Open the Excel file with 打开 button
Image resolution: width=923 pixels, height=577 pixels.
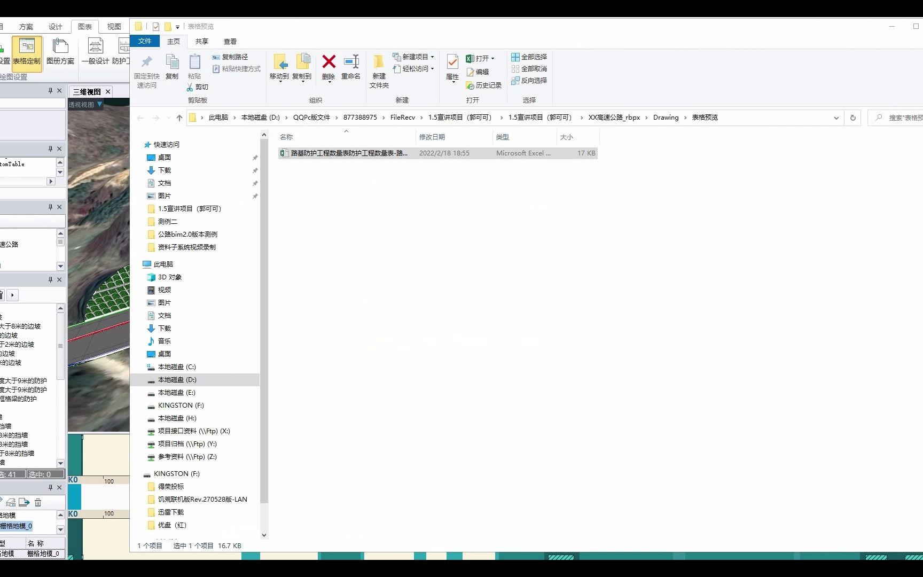479,58
